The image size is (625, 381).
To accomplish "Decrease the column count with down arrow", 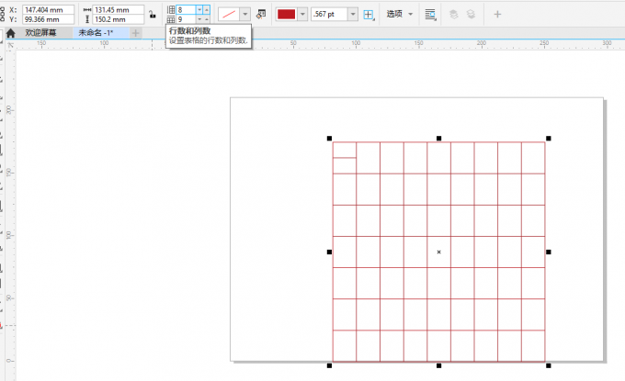I will [x=199, y=19].
